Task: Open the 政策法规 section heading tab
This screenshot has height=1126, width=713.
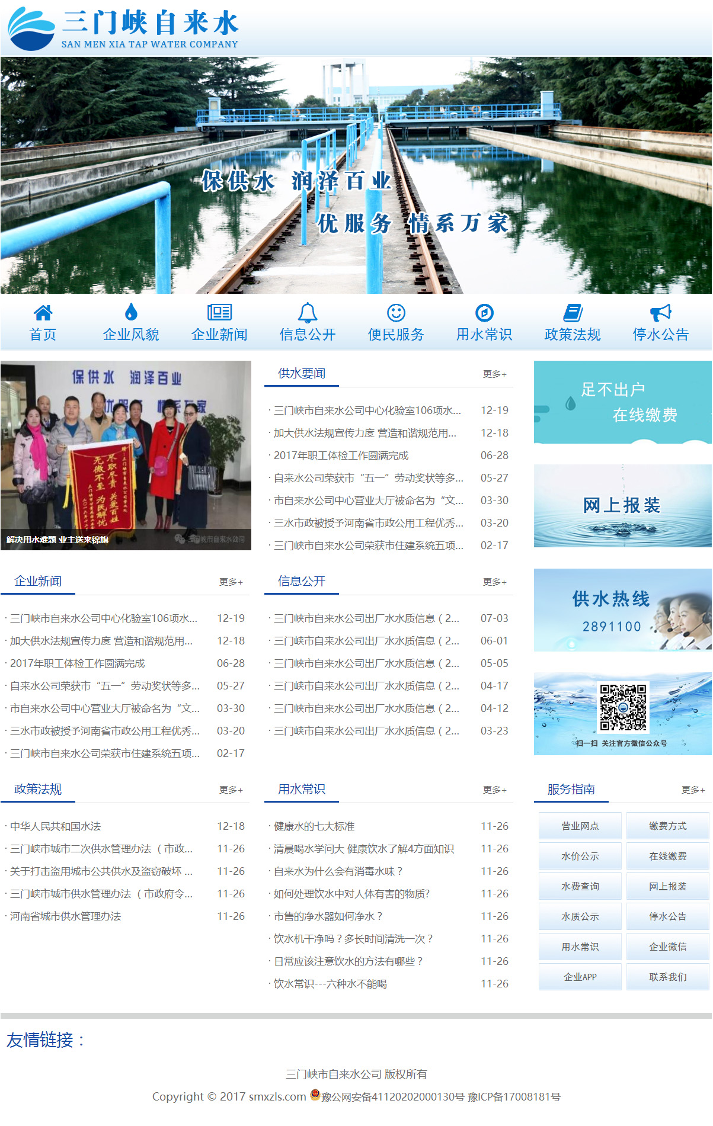Action: 38,790
